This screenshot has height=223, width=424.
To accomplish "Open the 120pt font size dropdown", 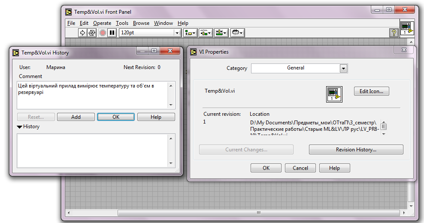I will tap(177, 33).
